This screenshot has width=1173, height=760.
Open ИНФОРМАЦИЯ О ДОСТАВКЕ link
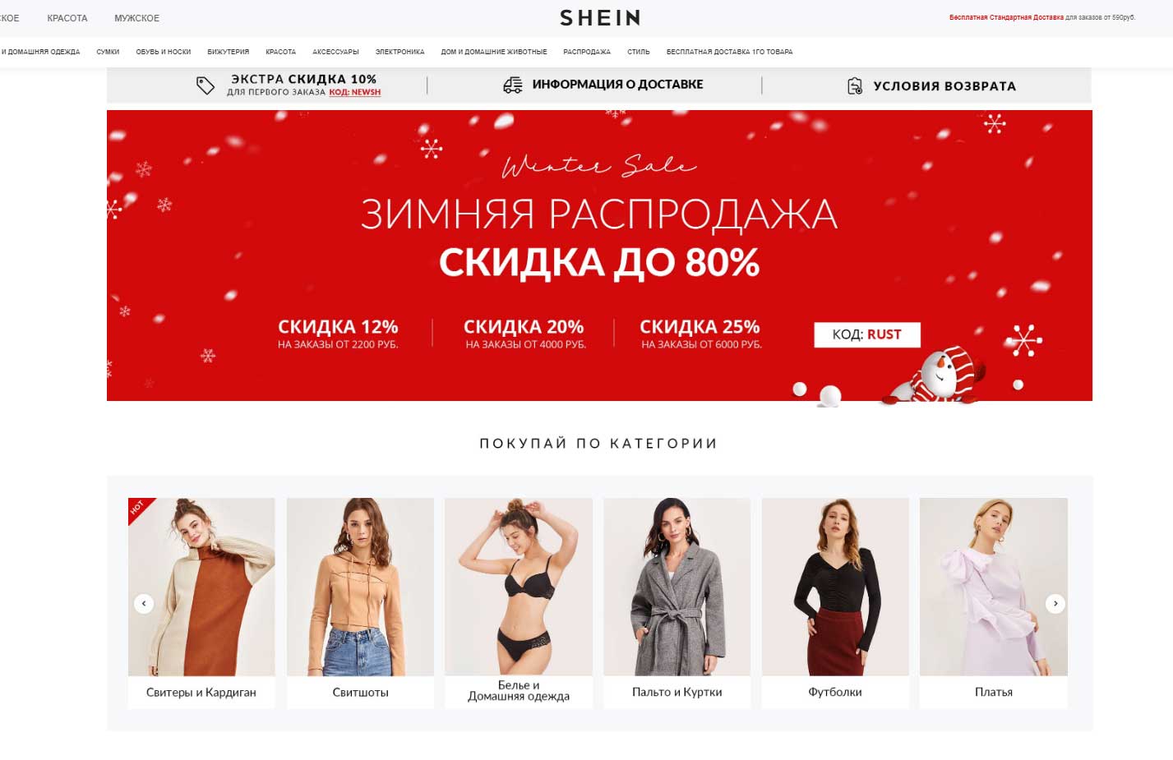pyautogui.click(x=617, y=84)
